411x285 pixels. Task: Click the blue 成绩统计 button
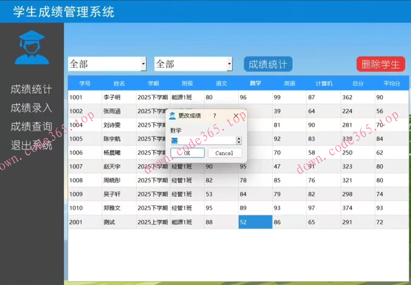pyautogui.click(x=268, y=64)
